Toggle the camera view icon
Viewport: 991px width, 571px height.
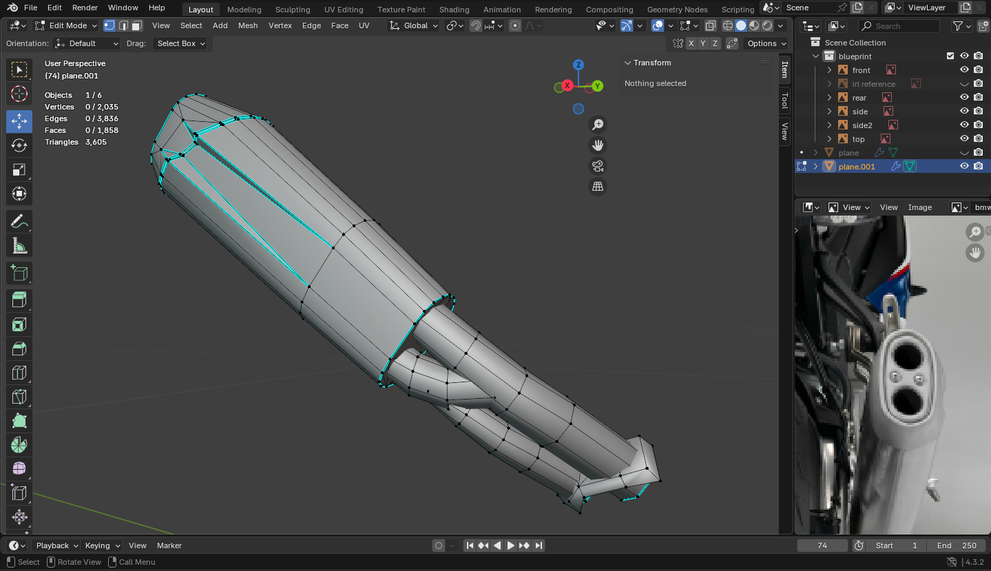point(598,166)
